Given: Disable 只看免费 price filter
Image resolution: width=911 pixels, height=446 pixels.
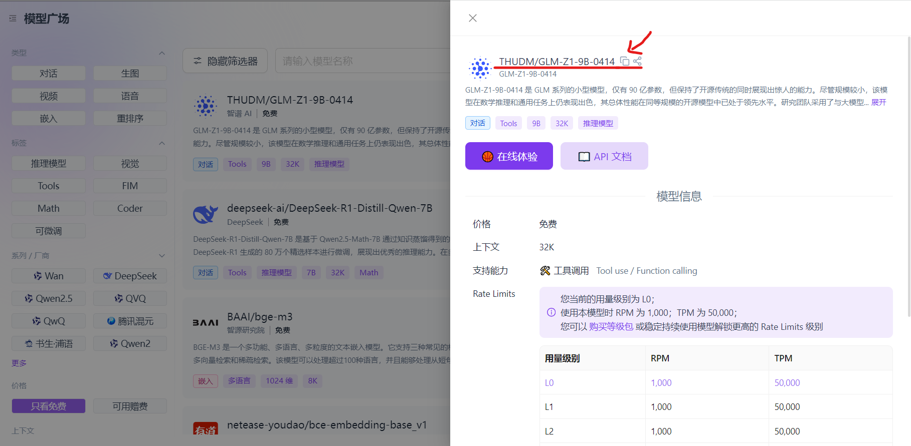Looking at the screenshot, I should [x=49, y=406].
